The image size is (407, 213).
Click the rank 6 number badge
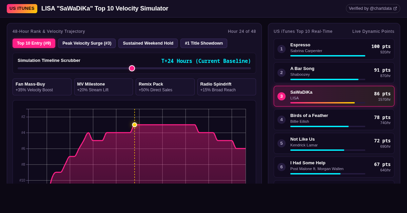point(282,167)
